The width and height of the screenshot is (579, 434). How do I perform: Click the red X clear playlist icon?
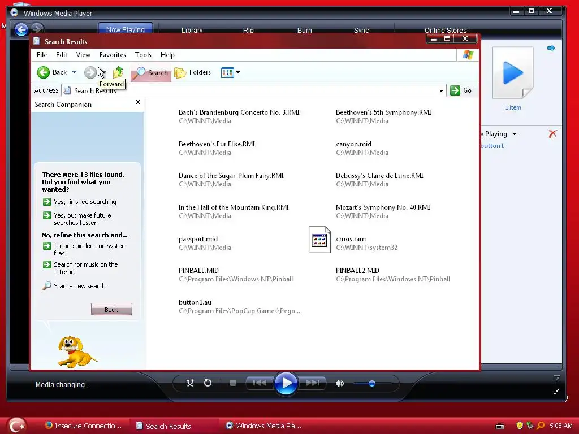[x=552, y=133]
